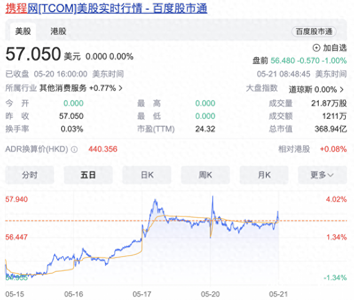
Task: Open the 携程网[TCOM]美股实时行情 title link
Action: 106,8
